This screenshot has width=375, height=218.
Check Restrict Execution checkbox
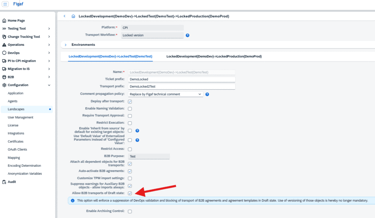130,123
